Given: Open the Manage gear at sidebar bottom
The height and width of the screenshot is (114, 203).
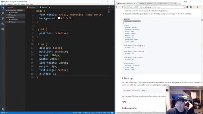Looking at the screenshot, I should point(3,109).
